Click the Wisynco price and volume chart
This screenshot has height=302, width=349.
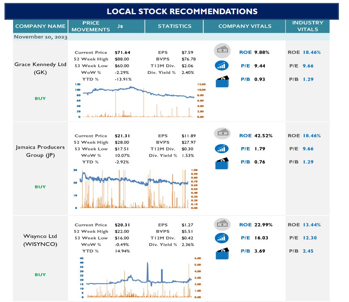tap(140, 277)
